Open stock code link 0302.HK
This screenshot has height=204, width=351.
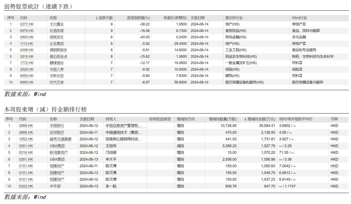tap(26, 186)
